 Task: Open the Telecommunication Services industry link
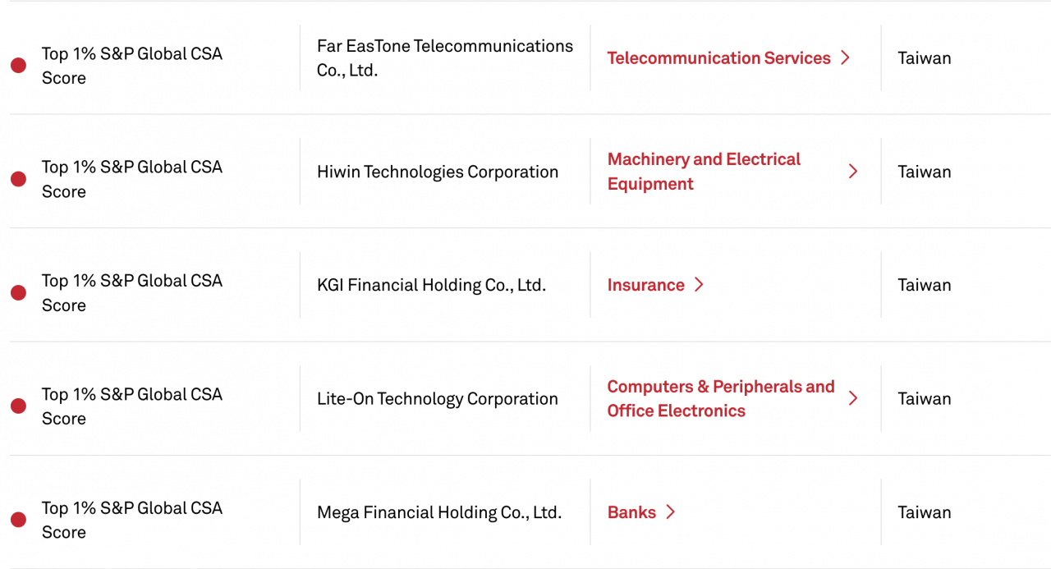pos(718,58)
